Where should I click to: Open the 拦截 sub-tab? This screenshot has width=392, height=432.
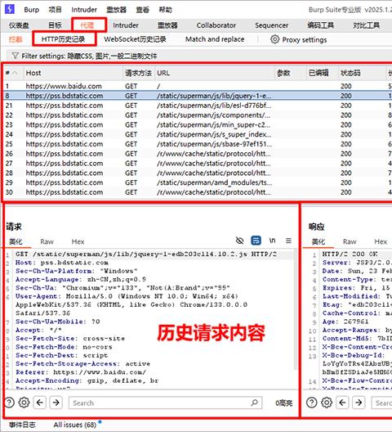click(16, 39)
